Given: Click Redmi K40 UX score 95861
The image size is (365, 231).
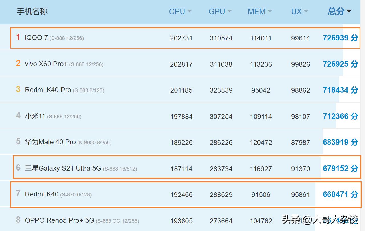Looking at the screenshot, I should (x=301, y=195).
